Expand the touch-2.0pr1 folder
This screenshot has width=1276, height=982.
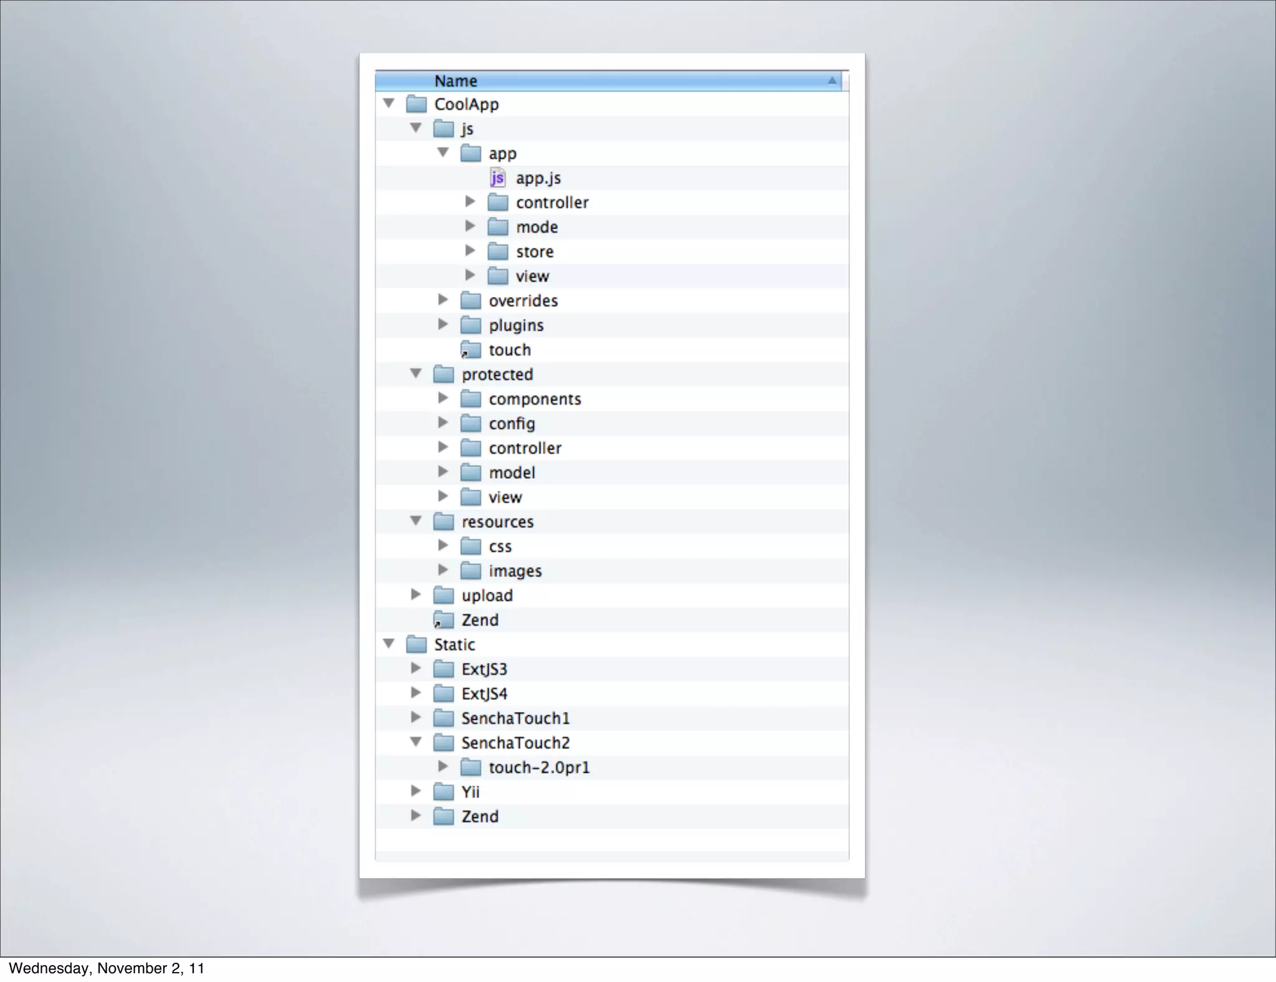[443, 766]
